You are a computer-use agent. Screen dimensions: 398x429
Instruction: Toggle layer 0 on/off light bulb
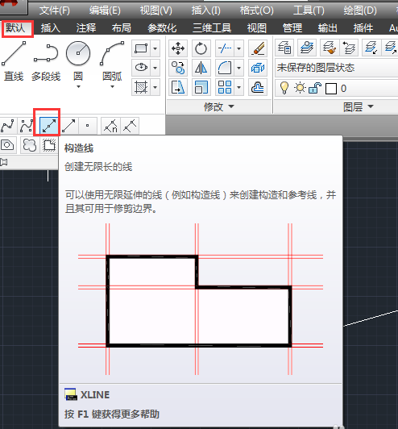(284, 89)
